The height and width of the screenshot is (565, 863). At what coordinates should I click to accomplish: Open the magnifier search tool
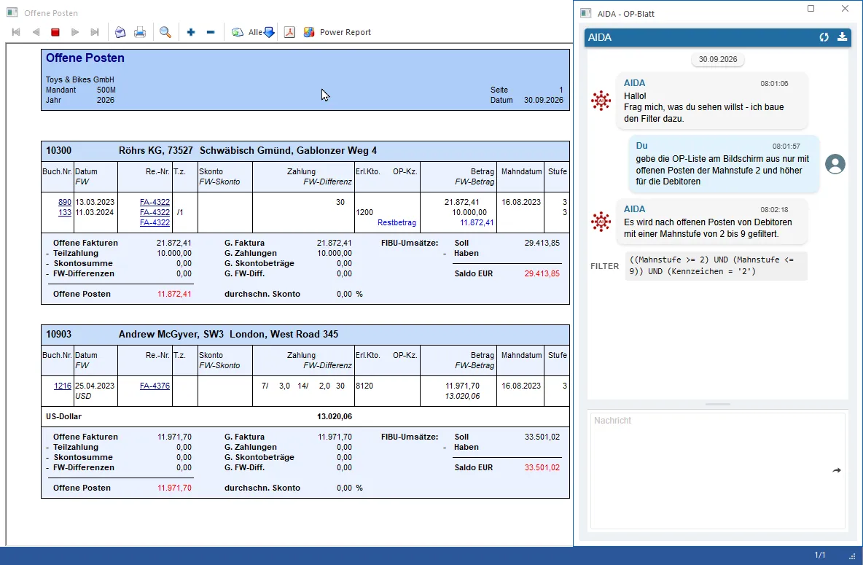165,32
